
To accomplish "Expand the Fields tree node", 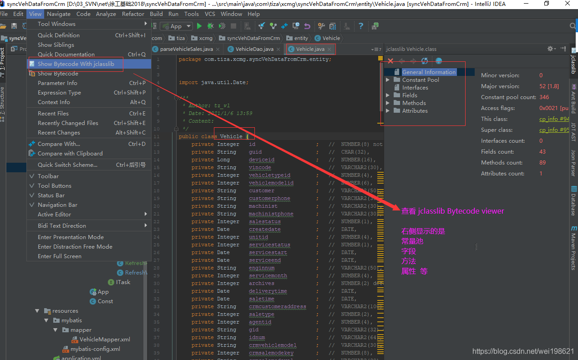I will pos(388,95).
